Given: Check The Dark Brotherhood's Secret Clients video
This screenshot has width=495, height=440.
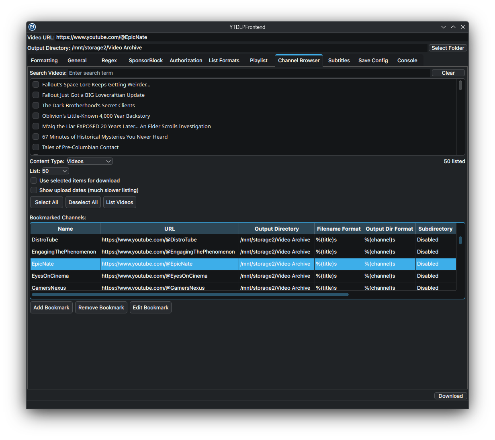Looking at the screenshot, I should coord(36,105).
